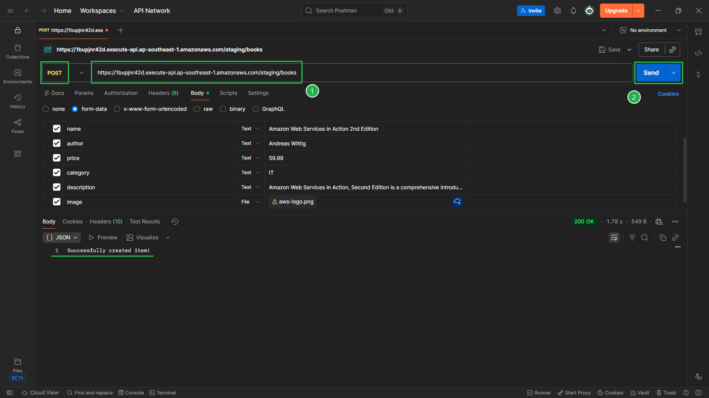
Task: Click the request URL input field
Action: pyautogui.click(x=362, y=73)
